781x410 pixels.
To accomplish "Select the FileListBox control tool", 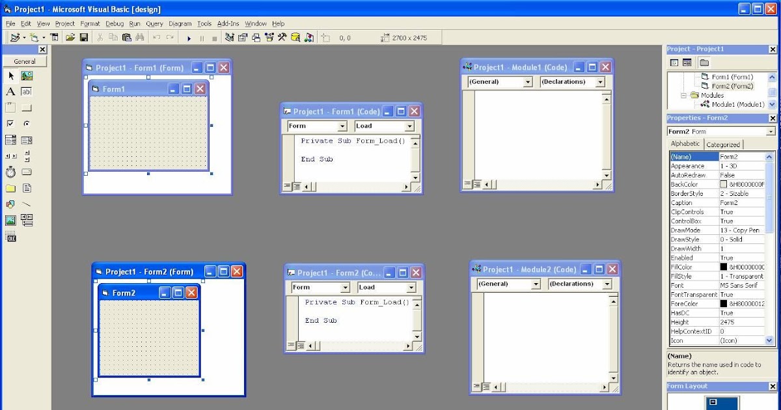I will point(27,188).
